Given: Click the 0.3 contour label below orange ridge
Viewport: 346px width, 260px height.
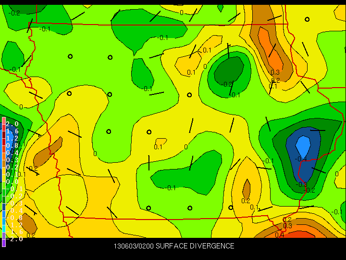Looking at the screenshot, I should (x=275, y=72).
